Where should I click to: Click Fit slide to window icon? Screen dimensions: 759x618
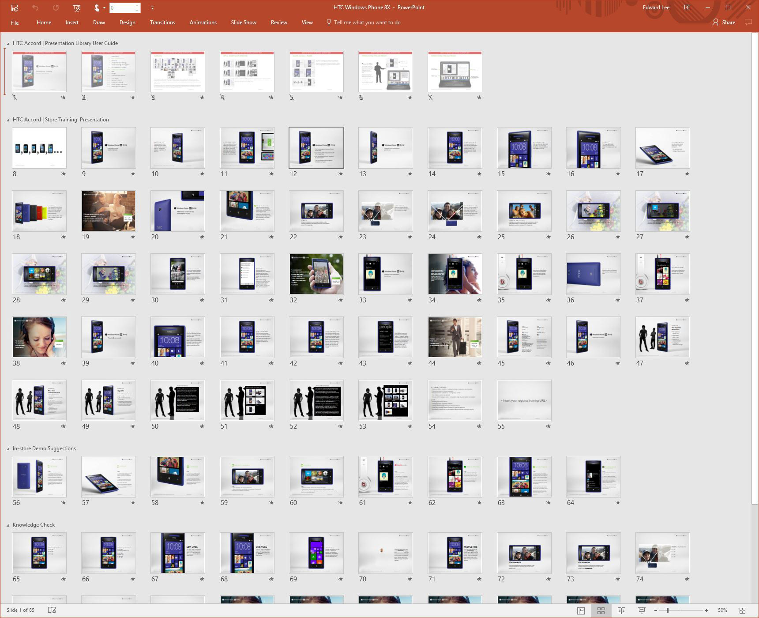[742, 610]
